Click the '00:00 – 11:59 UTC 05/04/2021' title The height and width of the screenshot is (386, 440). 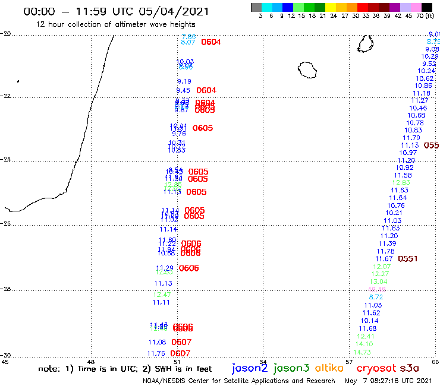pyautogui.click(x=116, y=11)
